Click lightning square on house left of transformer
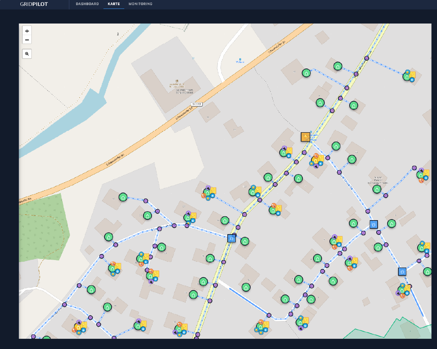437x349 pixels. tap(289, 151)
